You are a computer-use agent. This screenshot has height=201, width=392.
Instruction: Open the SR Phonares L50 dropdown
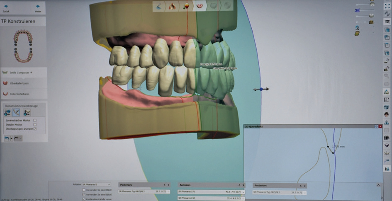pyautogui.click(x=211, y=198)
